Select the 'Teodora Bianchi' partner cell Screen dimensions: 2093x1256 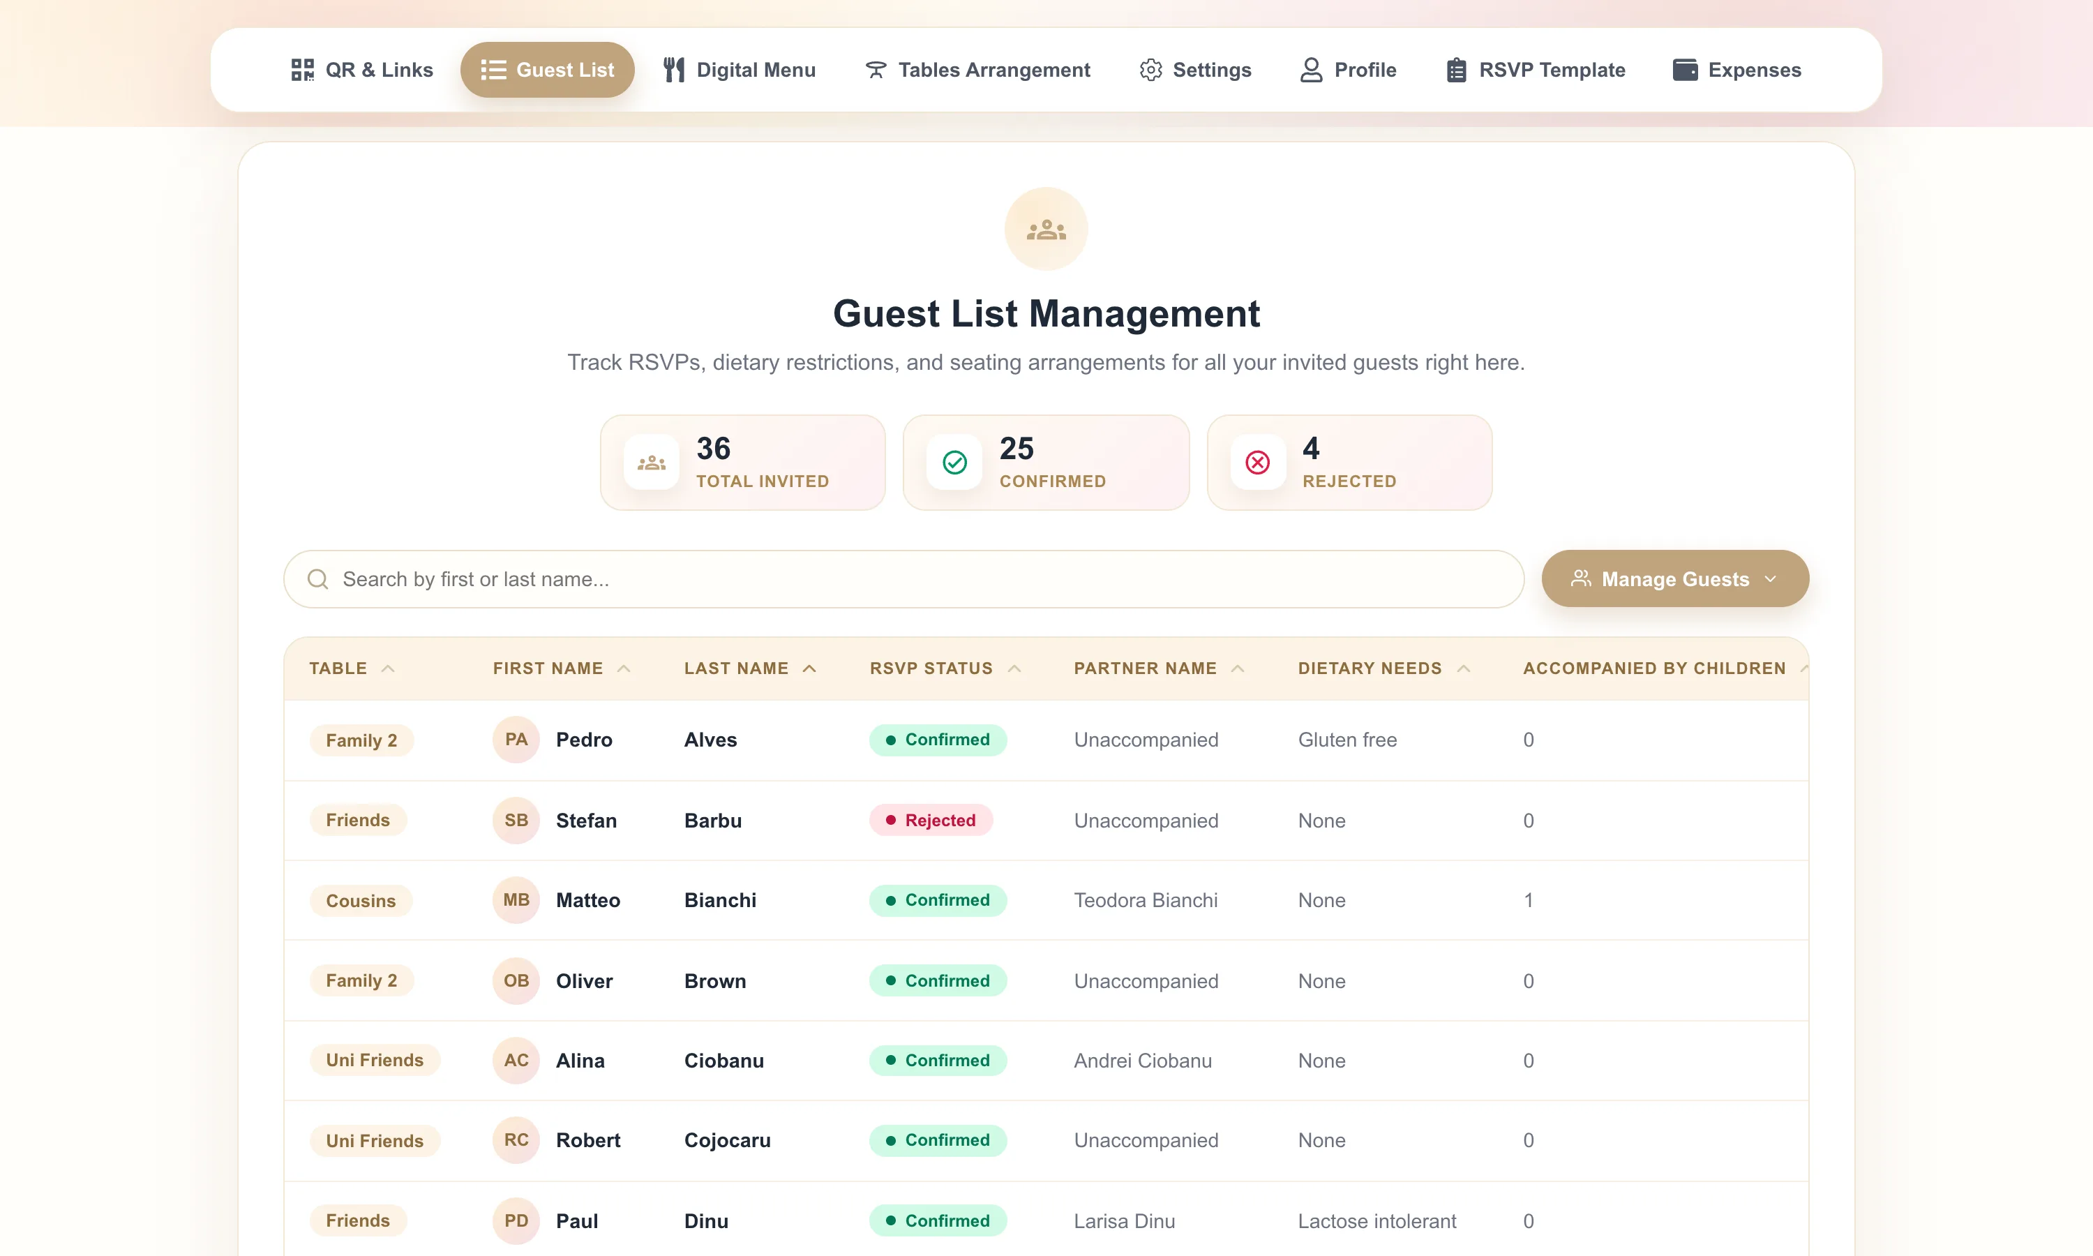[1146, 899]
